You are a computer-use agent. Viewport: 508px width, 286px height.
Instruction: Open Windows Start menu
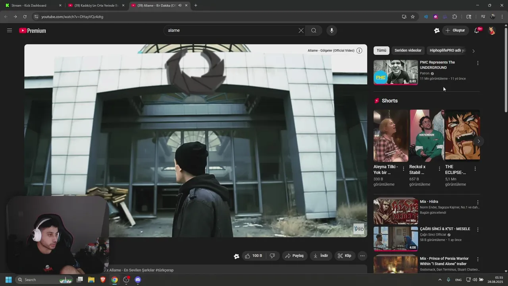click(x=8, y=280)
